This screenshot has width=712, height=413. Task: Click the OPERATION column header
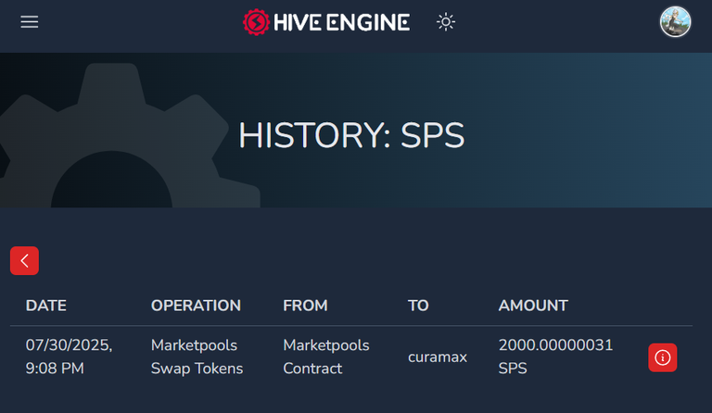196,306
